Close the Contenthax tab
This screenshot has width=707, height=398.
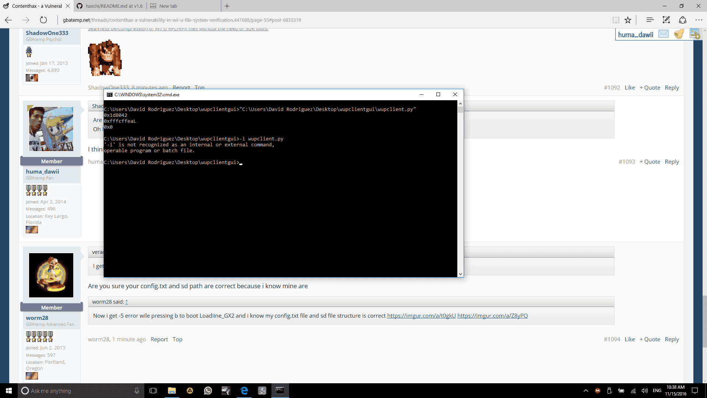(x=68, y=6)
